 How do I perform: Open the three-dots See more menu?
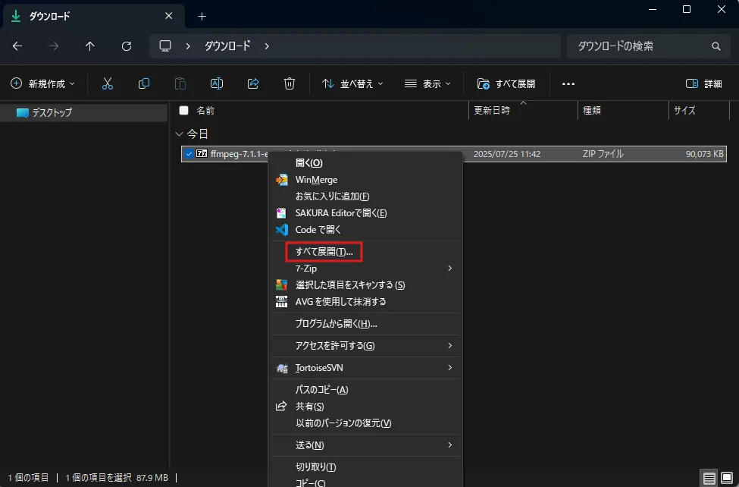pyautogui.click(x=568, y=84)
